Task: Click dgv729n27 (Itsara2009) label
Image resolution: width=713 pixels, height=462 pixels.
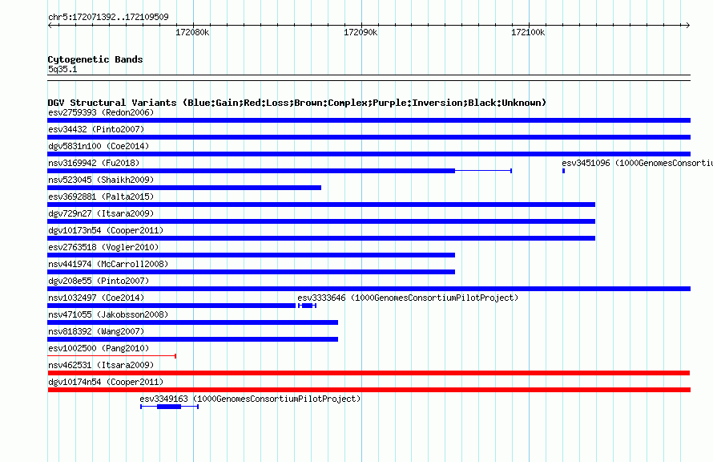Action: 101,213
